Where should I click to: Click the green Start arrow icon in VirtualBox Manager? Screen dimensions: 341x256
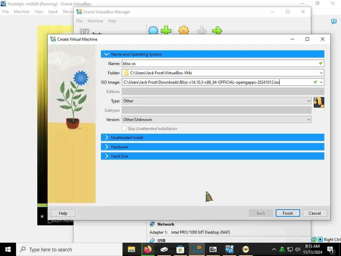coord(217,30)
